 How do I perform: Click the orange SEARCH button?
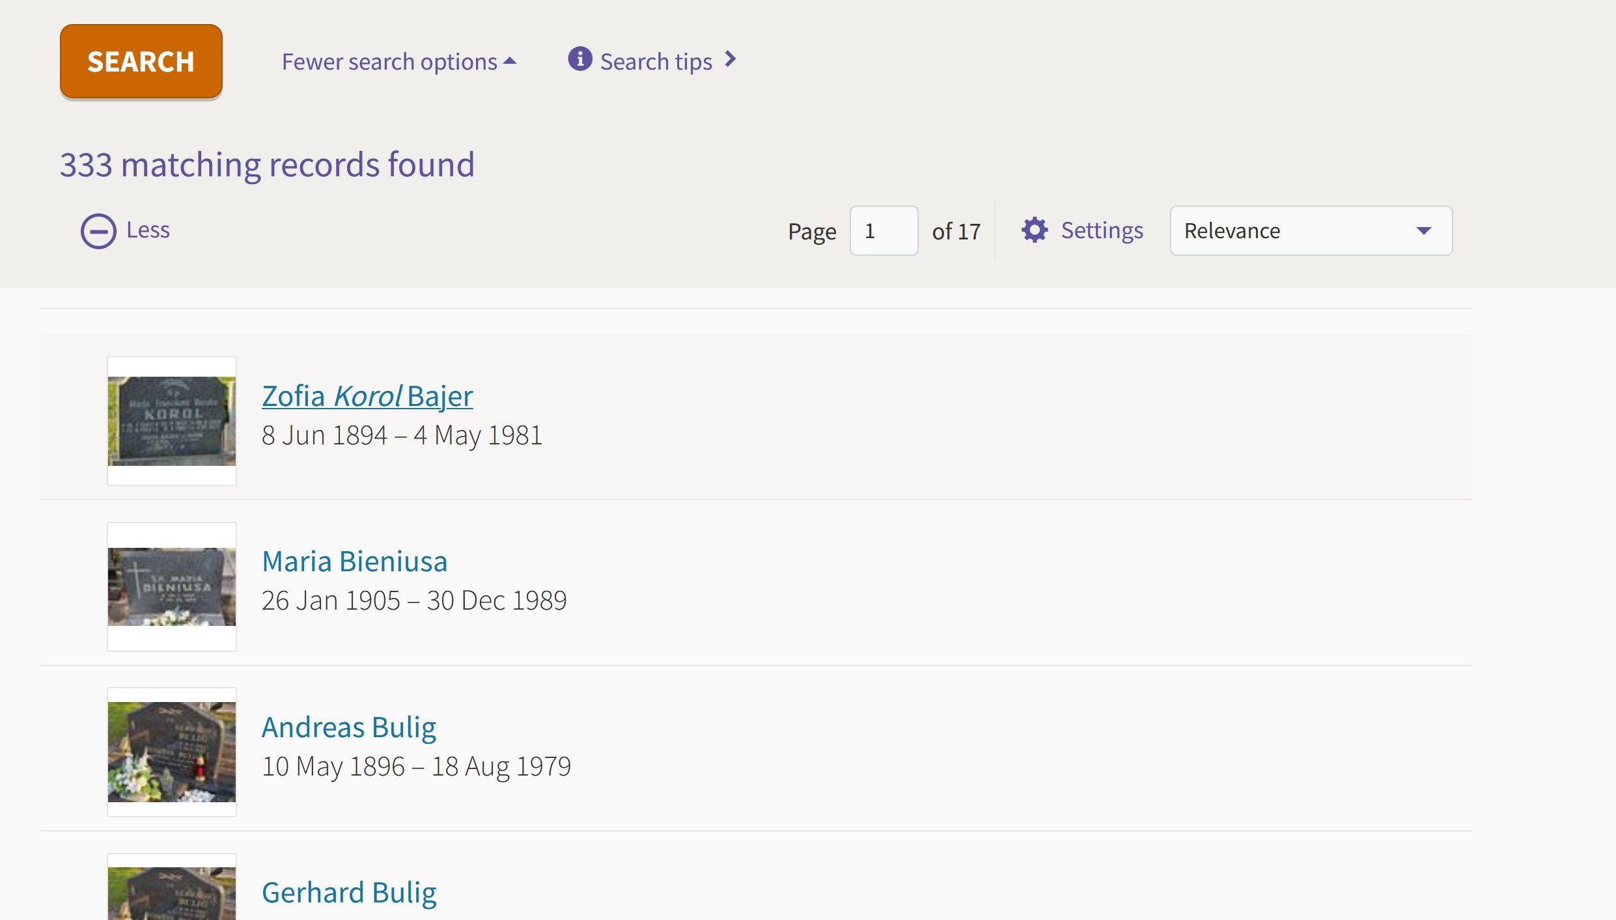point(141,62)
